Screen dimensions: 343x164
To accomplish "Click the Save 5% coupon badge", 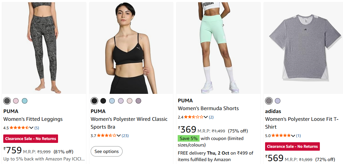I will click(188, 138).
